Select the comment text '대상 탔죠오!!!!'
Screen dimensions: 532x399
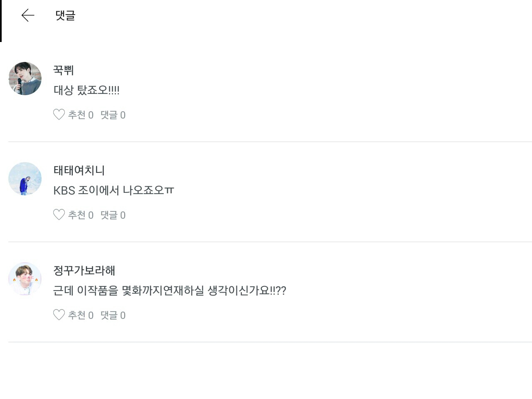(86, 90)
